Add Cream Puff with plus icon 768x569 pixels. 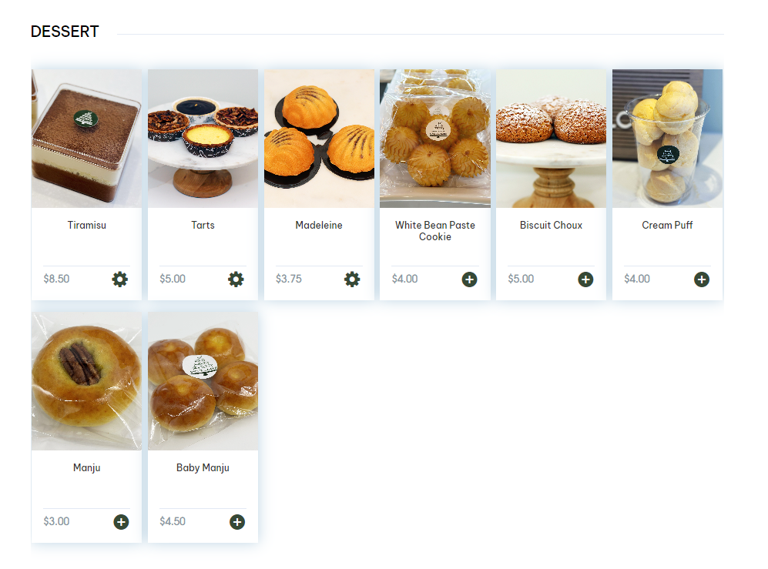coord(702,279)
